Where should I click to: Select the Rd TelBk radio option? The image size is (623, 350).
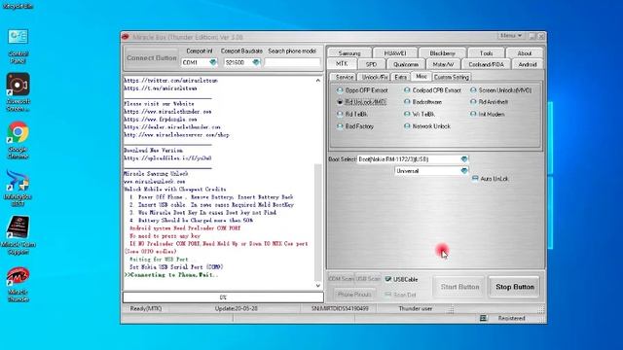pos(351,115)
